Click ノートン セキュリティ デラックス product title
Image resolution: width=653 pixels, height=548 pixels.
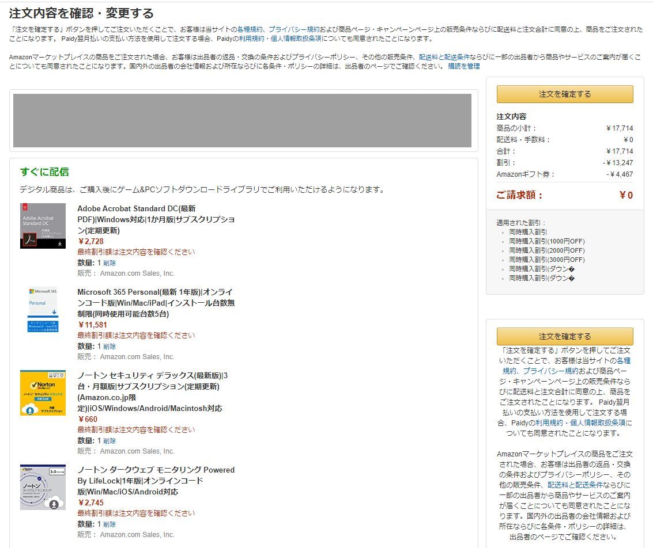click(x=152, y=392)
